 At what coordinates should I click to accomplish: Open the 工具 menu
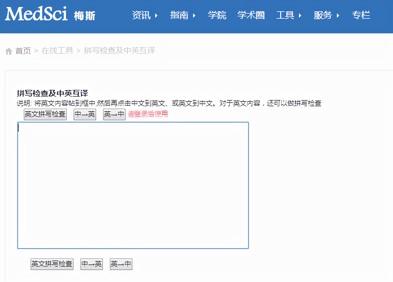(x=285, y=16)
